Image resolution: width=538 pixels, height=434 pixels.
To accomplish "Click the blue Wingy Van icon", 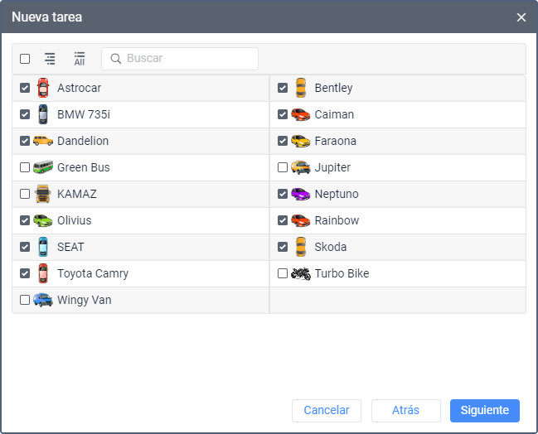I will [43, 300].
